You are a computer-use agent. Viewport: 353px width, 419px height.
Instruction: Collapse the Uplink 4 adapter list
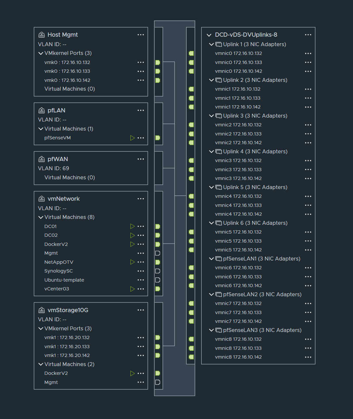pyautogui.click(x=211, y=151)
